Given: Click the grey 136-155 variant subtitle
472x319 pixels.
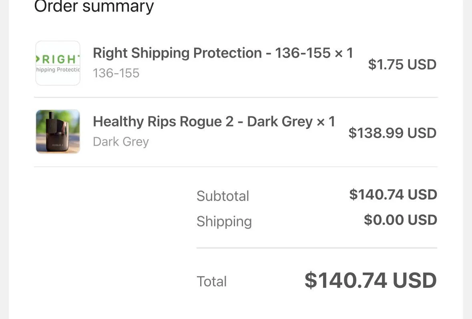Looking at the screenshot, I should [x=116, y=73].
